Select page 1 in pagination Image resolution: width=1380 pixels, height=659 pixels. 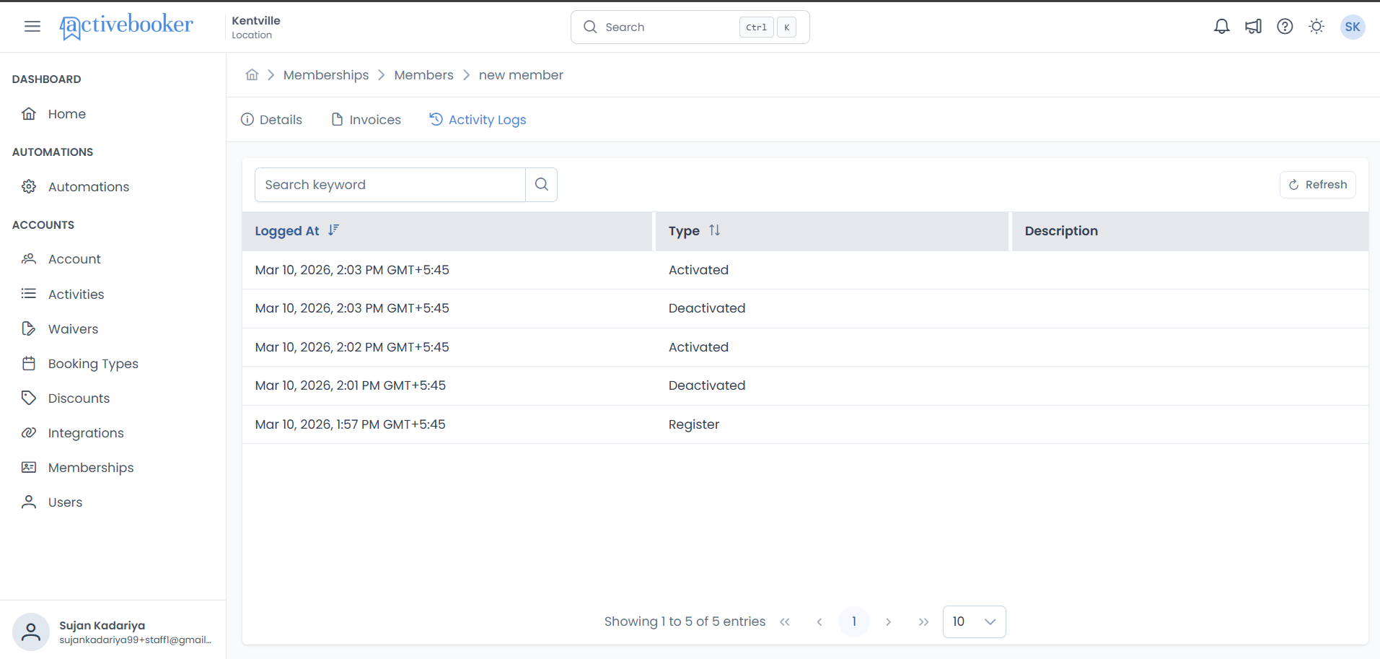pyautogui.click(x=854, y=621)
